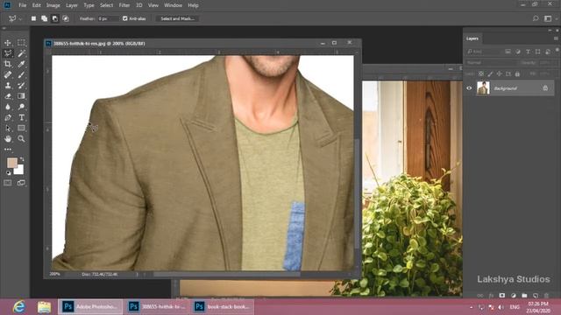Select the Blur tool
The height and width of the screenshot is (315, 561).
click(x=8, y=107)
